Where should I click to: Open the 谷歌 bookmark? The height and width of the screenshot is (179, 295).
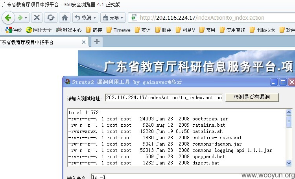[13, 30]
